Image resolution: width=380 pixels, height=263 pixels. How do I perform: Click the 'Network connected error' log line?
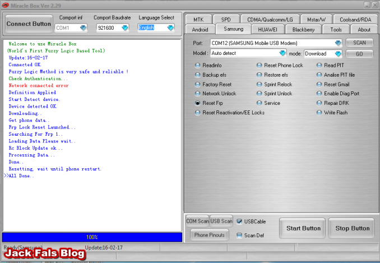click(39, 86)
